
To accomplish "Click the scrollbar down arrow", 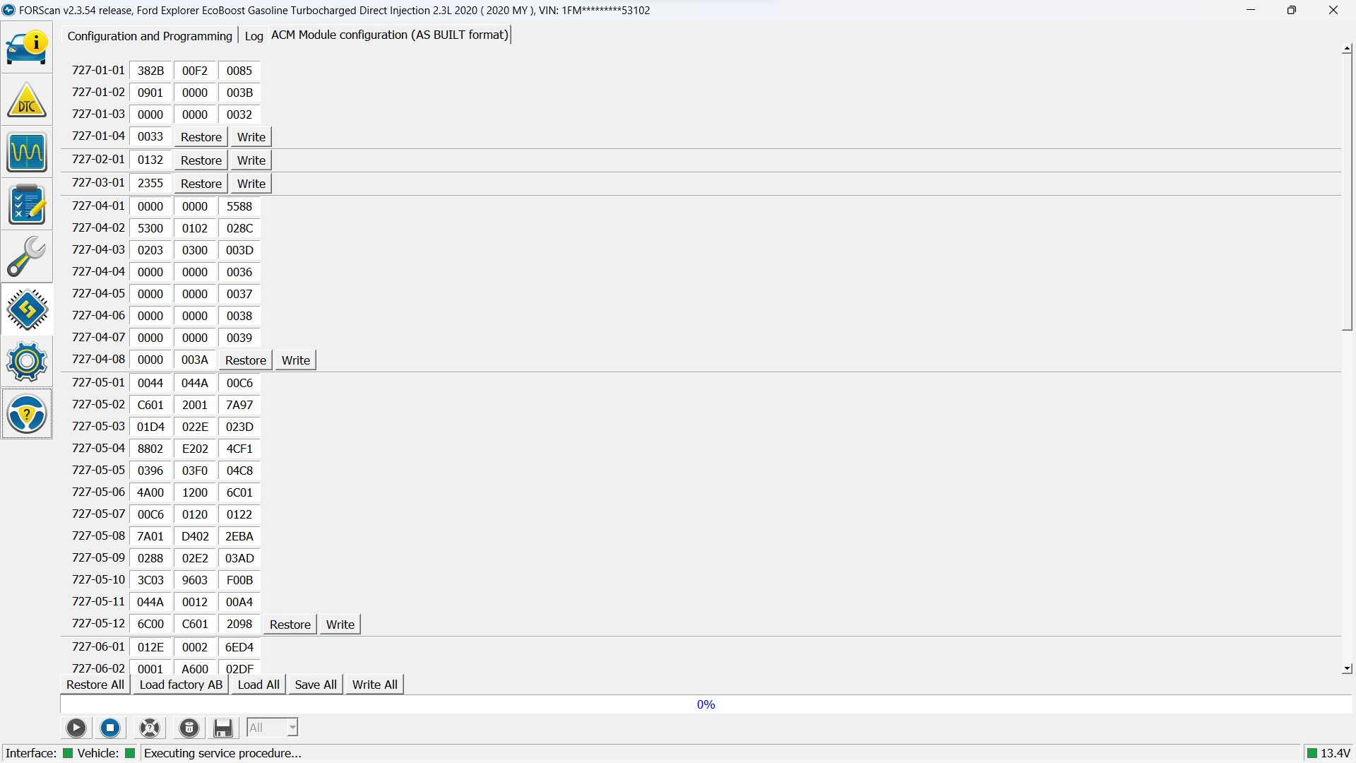I will 1347,668.
